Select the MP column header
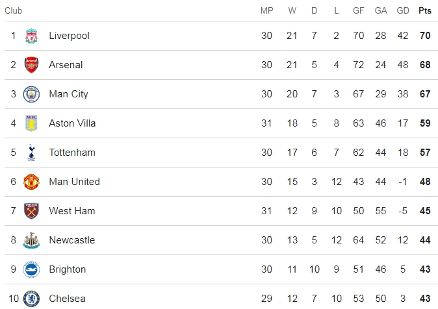This screenshot has width=438, height=309. tap(267, 10)
